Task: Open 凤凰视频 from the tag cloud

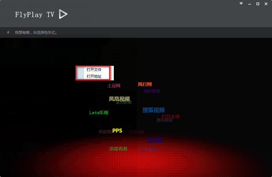Action: coord(119,99)
